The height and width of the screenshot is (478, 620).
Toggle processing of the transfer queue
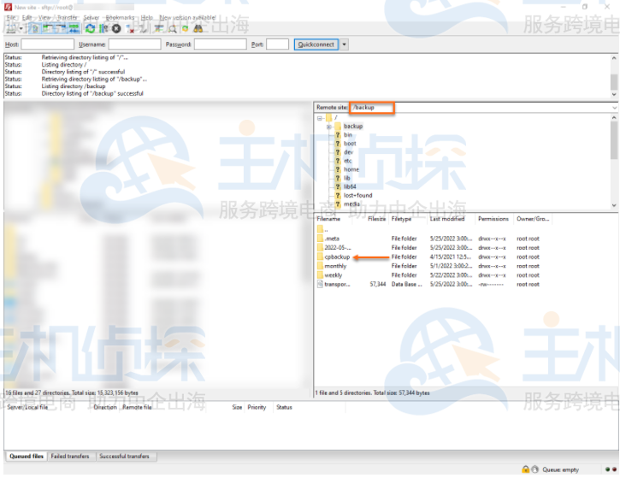(x=103, y=28)
